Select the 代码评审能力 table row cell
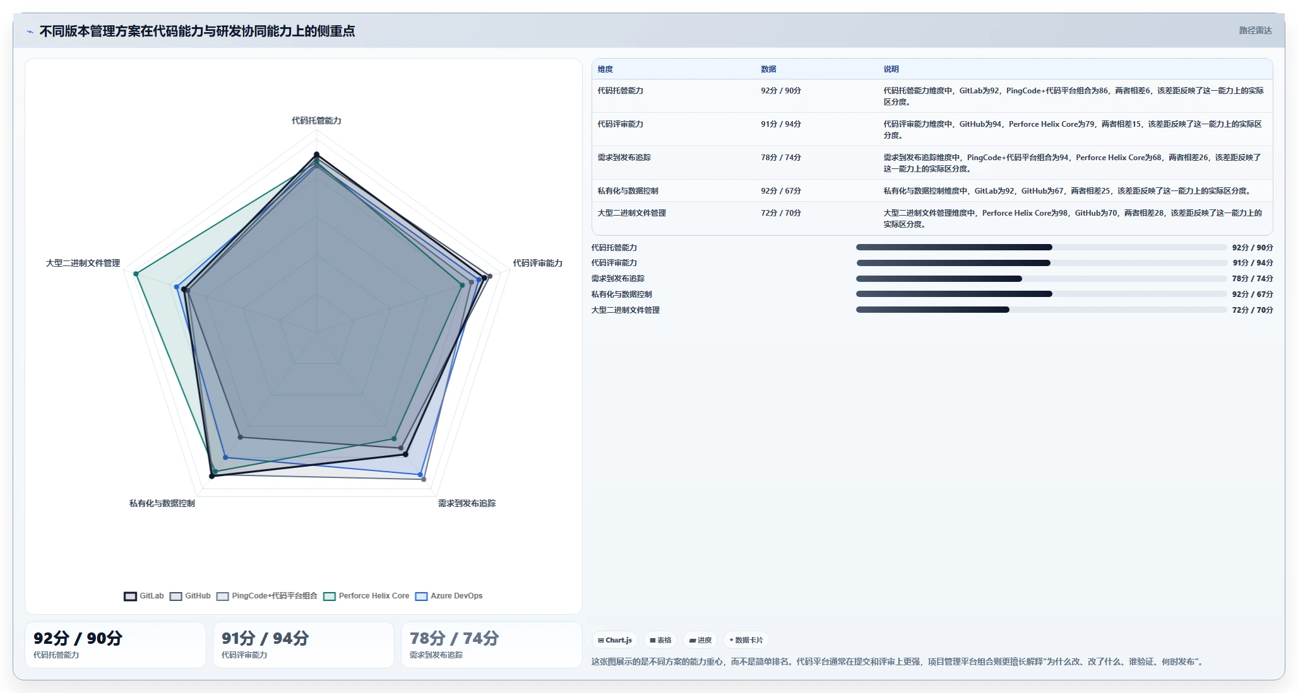The image size is (1298, 693). tap(621, 124)
